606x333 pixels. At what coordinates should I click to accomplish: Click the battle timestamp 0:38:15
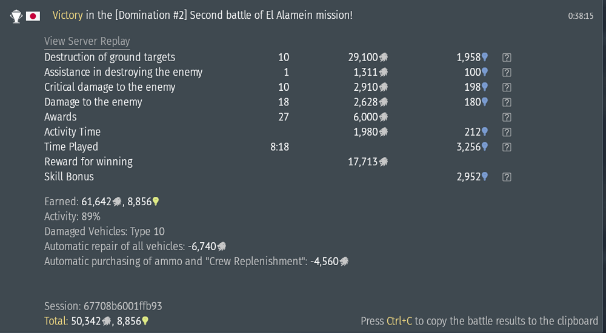click(581, 16)
